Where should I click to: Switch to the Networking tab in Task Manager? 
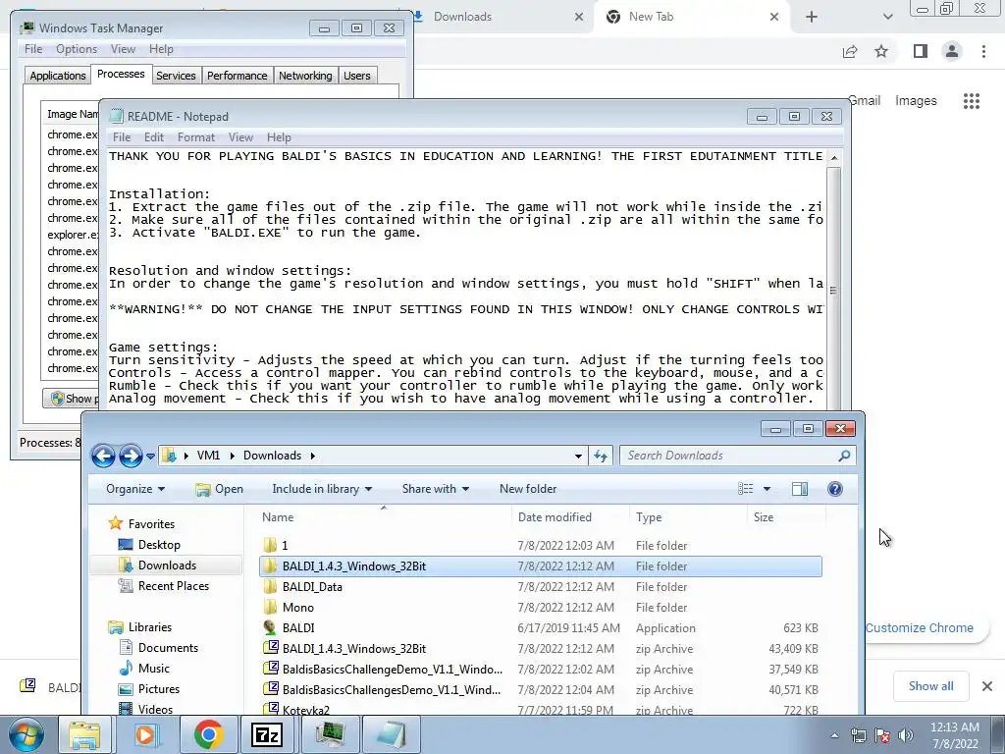306,76
